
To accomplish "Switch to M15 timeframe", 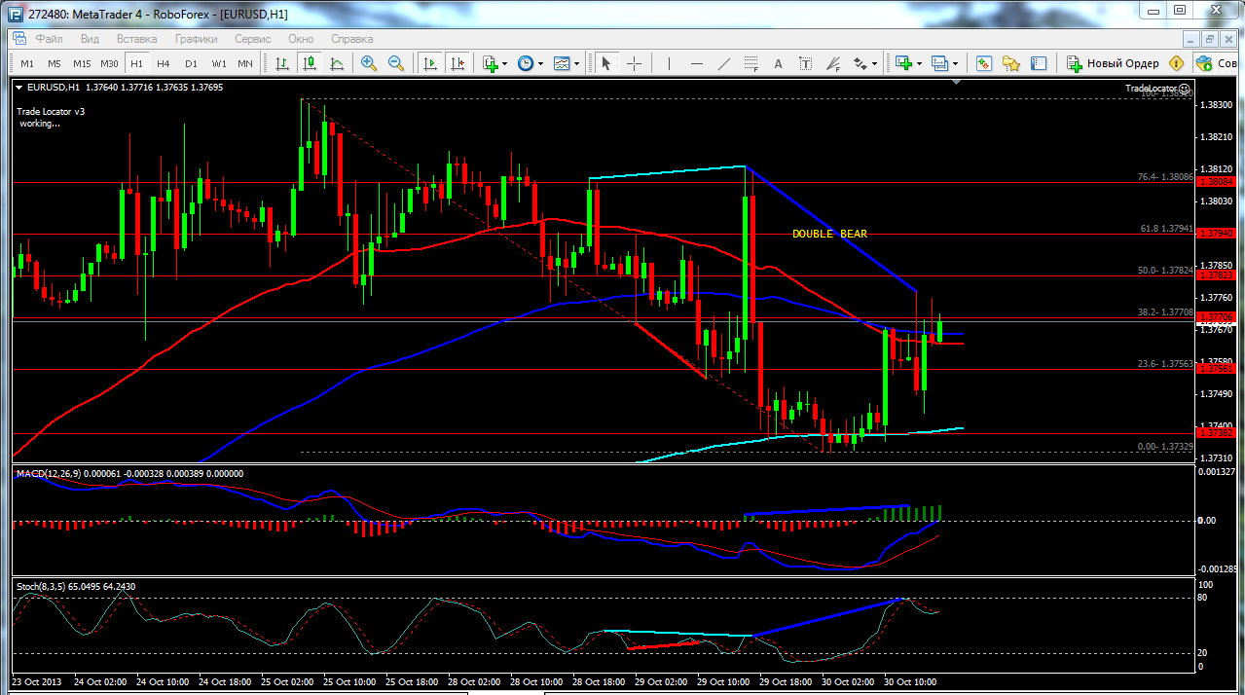I will [x=82, y=63].
